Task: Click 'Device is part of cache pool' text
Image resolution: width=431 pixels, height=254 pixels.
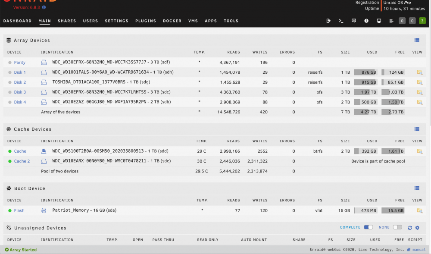Action: [x=378, y=161]
